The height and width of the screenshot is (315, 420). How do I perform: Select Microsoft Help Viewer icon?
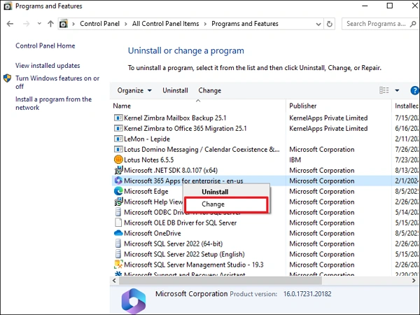[x=118, y=202]
